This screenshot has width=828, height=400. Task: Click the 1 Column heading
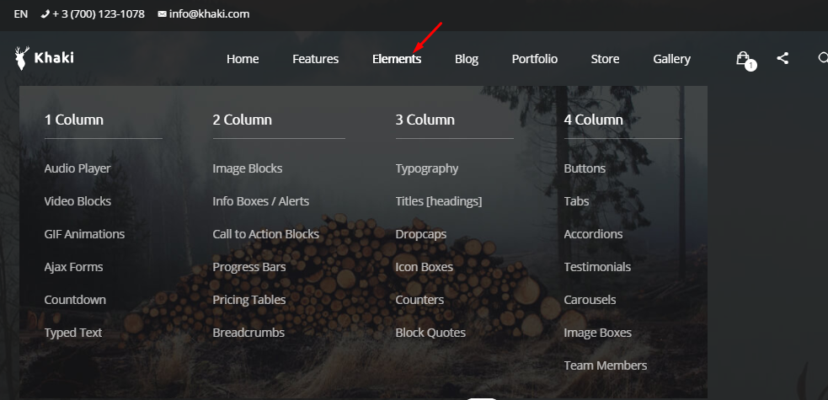click(x=74, y=120)
